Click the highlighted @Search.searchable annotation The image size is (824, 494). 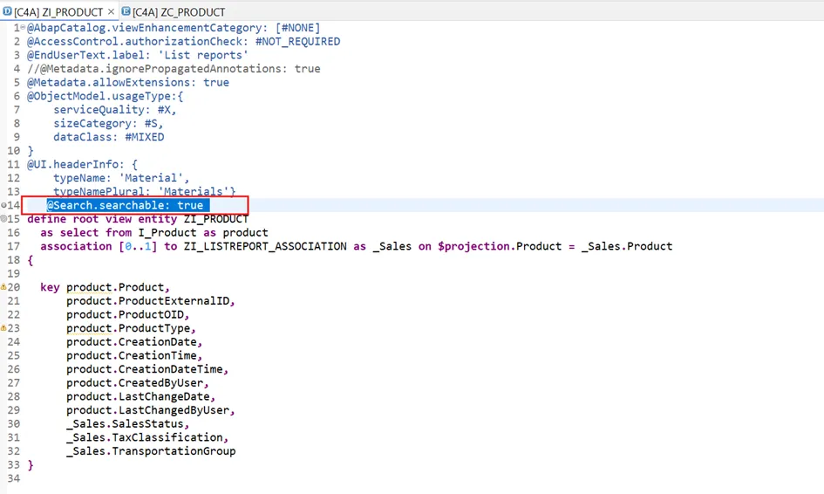[125, 205]
